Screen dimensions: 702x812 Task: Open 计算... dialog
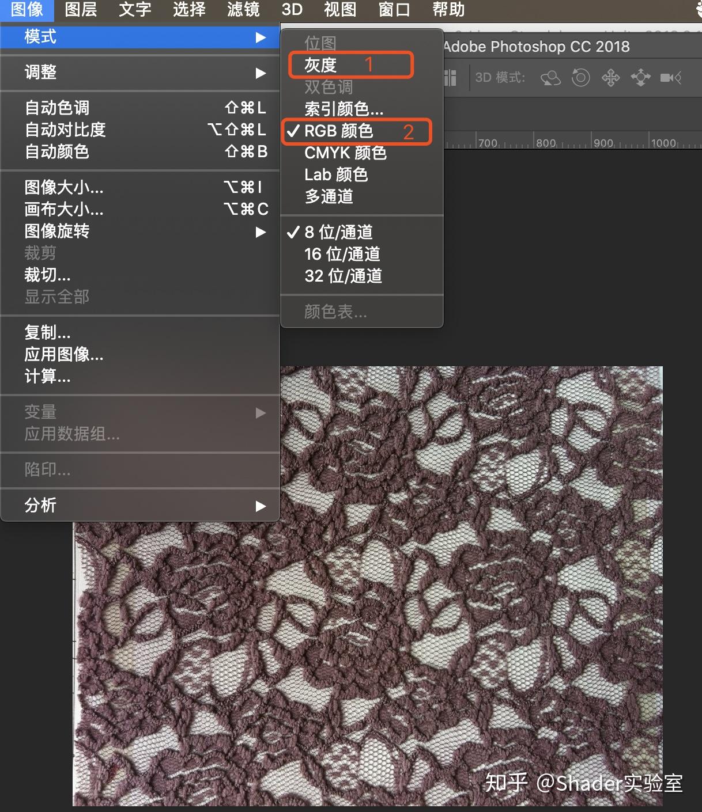(x=140, y=376)
